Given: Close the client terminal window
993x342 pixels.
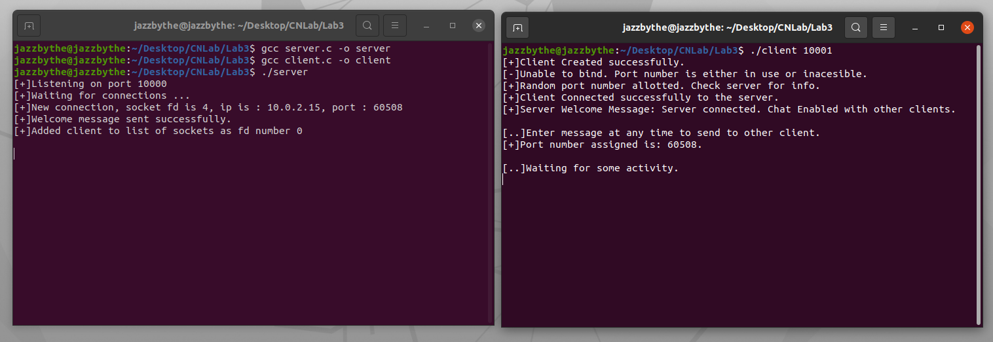Looking at the screenshot, I should coord(967,27).
